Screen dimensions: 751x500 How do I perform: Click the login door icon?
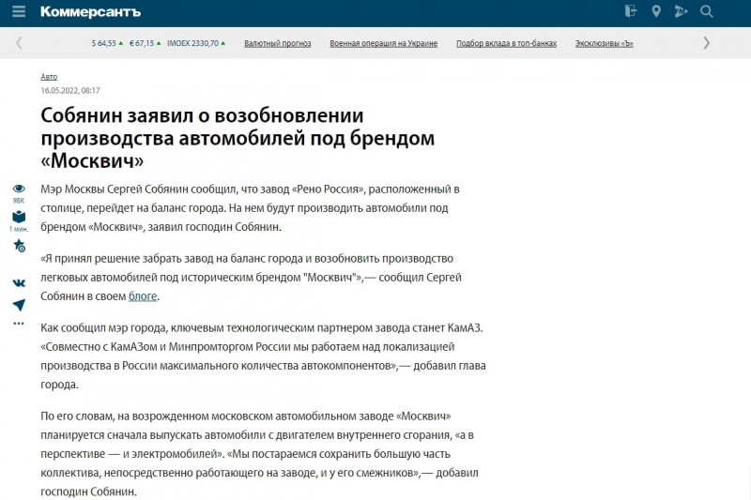[x=631, y=11]
